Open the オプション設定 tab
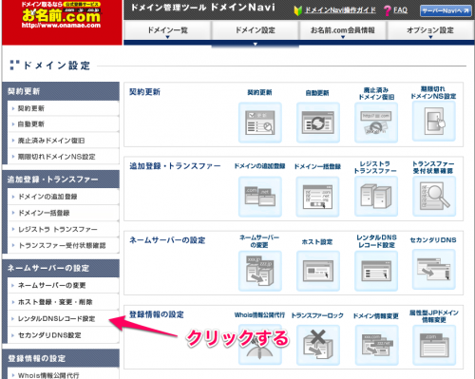The image size is (475, 379). coord(430,30)
